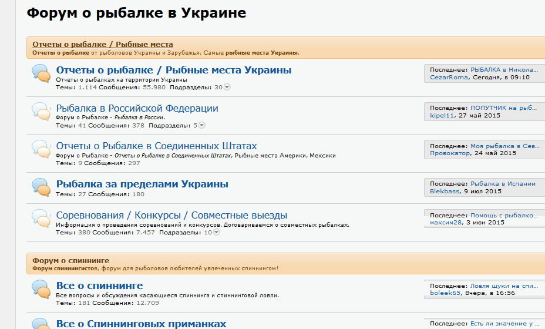
Task: View user profile CezarRoma
Action: [x=449, y=77]
